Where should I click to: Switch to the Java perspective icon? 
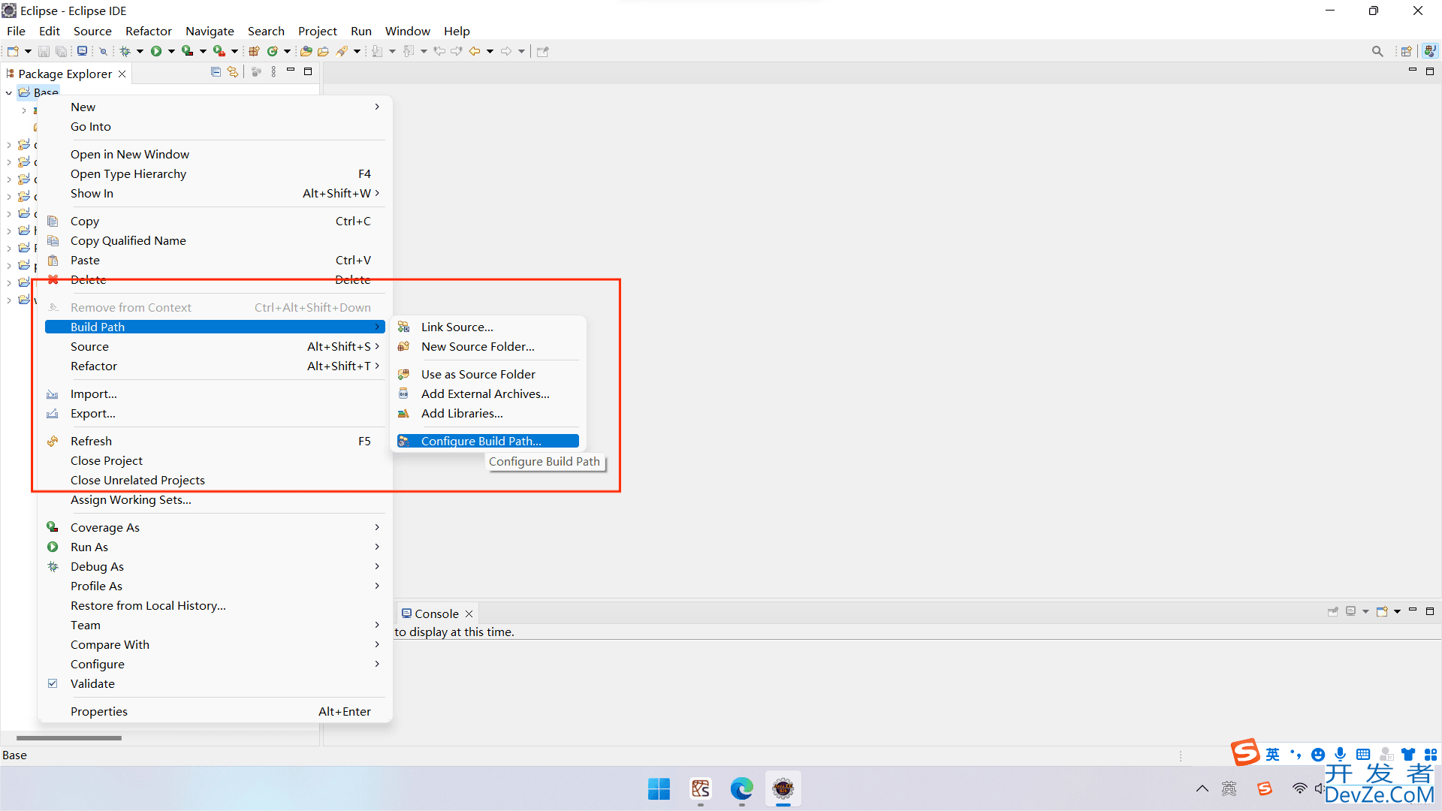click(x=1430, y=51)
